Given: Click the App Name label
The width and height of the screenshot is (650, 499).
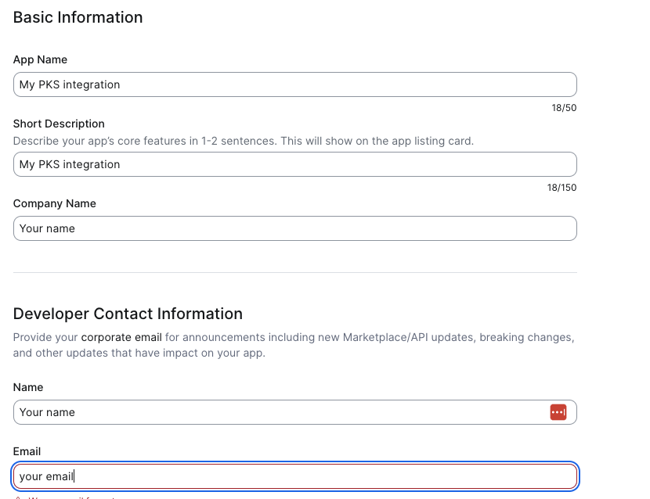Looking at the screenshot, I should [x=40, y=59].
